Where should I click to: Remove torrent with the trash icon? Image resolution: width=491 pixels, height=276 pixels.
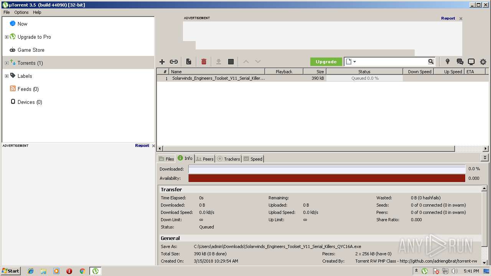click(x=204, y=62)
